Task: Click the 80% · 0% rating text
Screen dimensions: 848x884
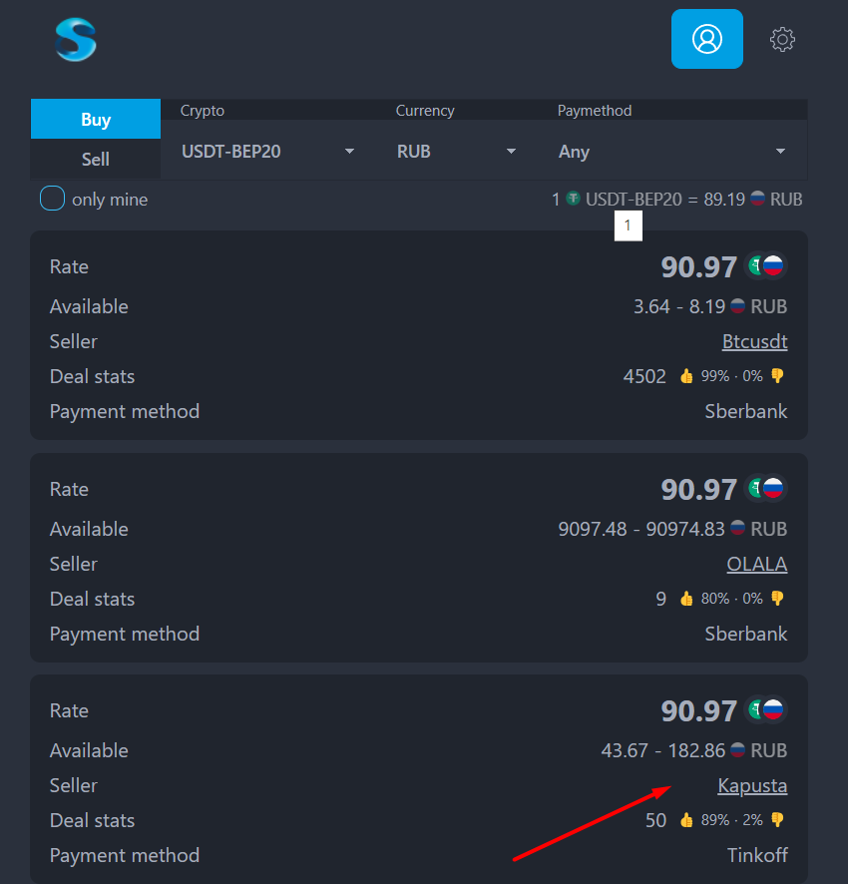Action: 732,599
